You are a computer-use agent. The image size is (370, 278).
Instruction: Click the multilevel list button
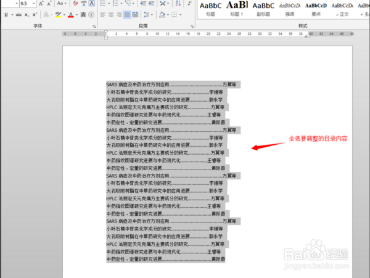click(x=128, y=3)
